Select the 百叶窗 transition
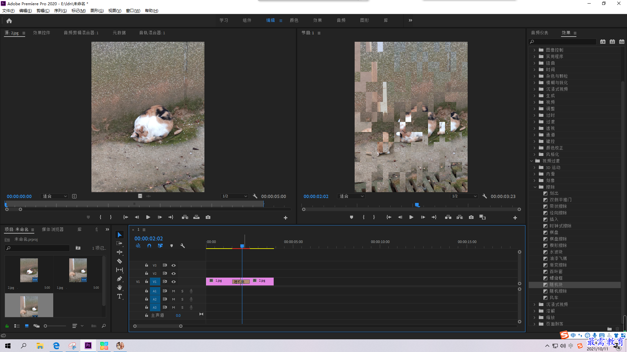Image resolution: width=627 pixels, height=352 pixels. coord(556,272)
